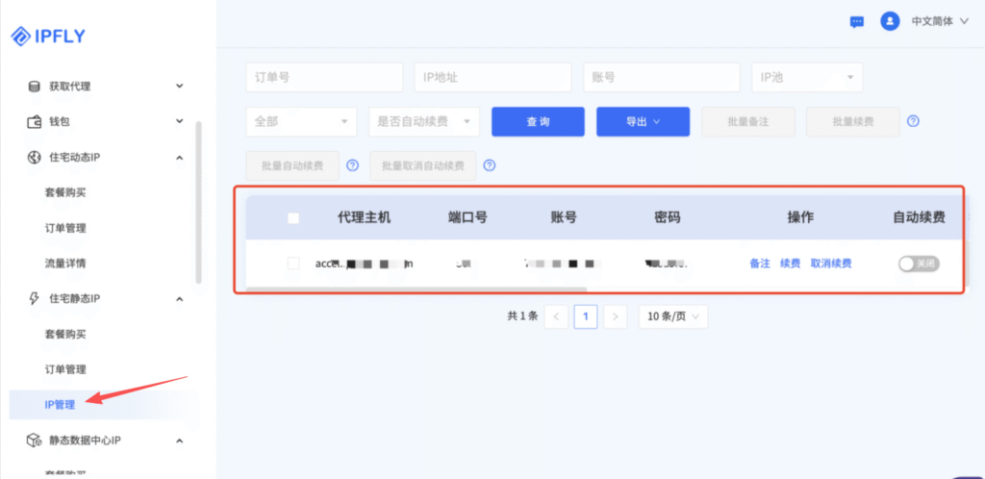The width and height of the screenshot is (985, 479).
Task: Click the 住宅动态IP globe icon
Action: pyautogui.click(x=34, y=157)
